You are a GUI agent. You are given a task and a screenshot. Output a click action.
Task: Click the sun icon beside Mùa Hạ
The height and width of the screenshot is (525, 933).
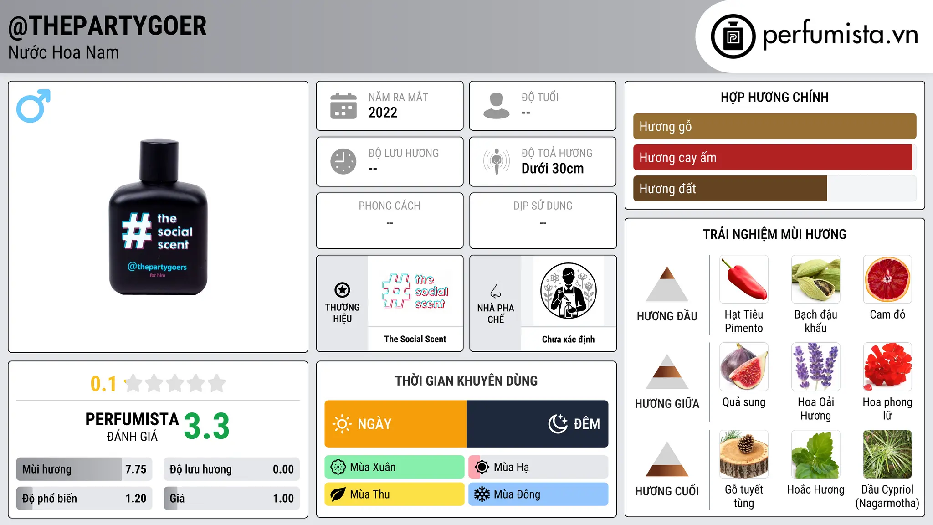pos(482,467)
